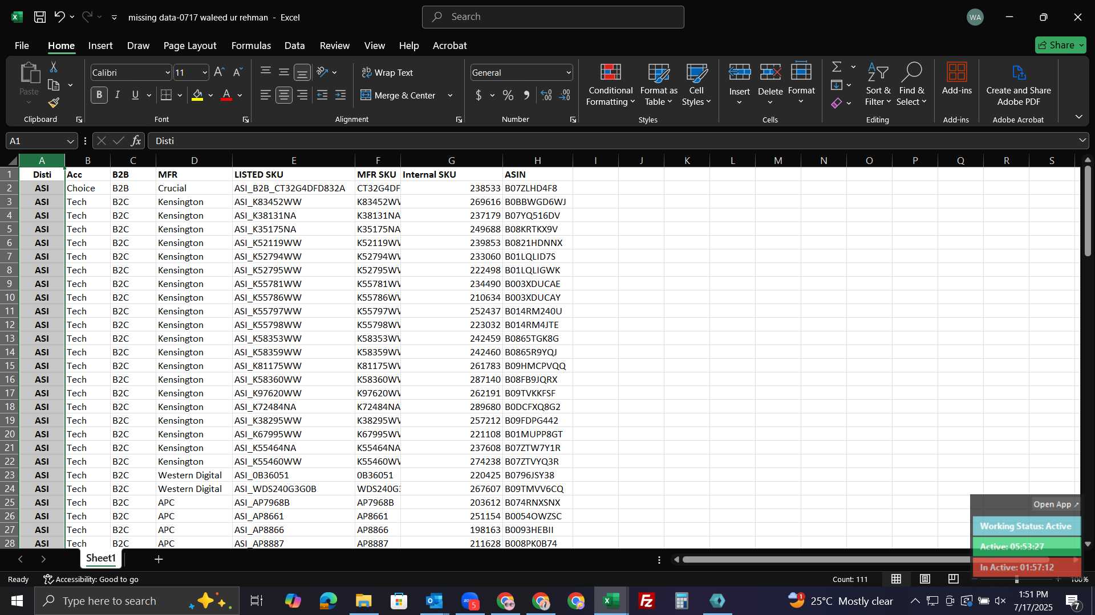Toggle Center horizontal alignment
This screenshot has height=615, width=1095.
(x=284, y=95)
